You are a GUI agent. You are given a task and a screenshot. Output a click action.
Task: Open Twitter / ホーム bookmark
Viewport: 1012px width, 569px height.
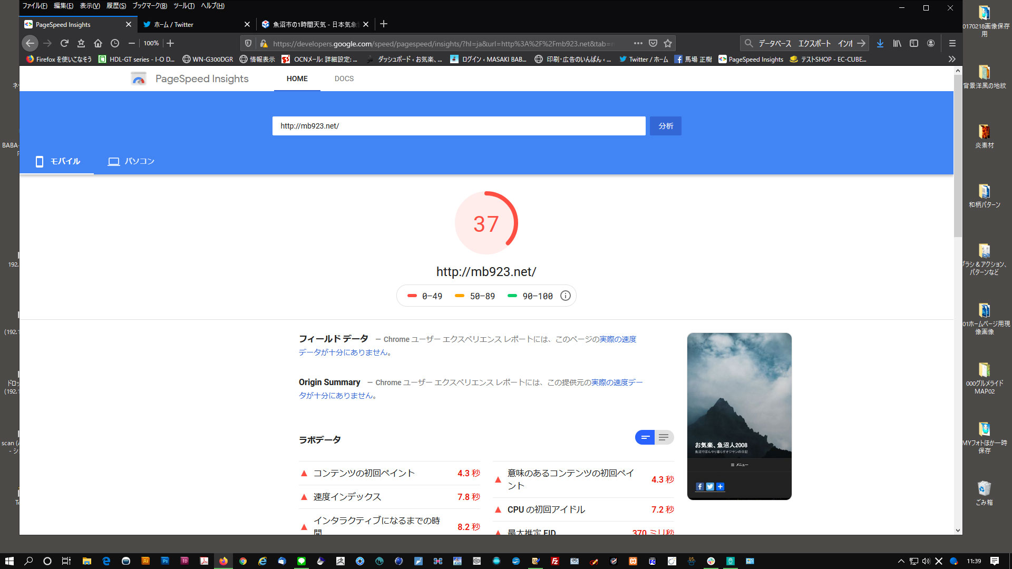point(644,59)
